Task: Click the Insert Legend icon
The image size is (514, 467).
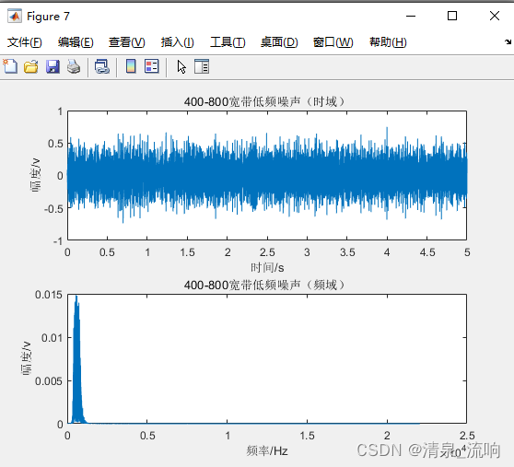Action: click(x=151, y=66)
